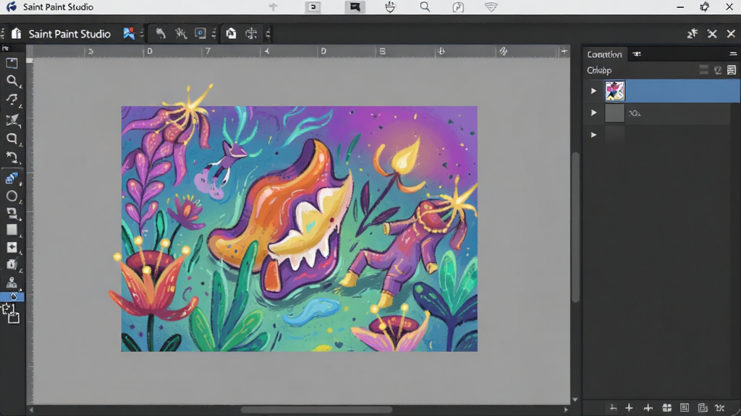Click the home document icon beside Saint Paint Studio
Screen dimensions: 741x416
coord(17,33)
